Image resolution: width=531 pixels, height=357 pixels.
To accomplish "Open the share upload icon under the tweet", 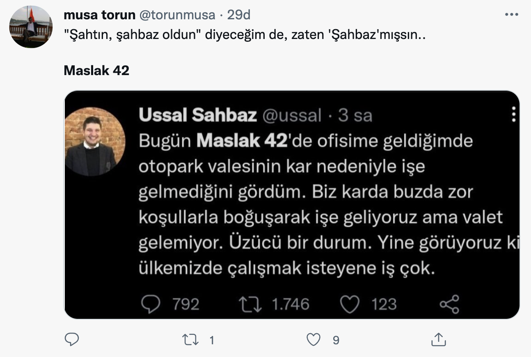I will click(x=438, y=339).
